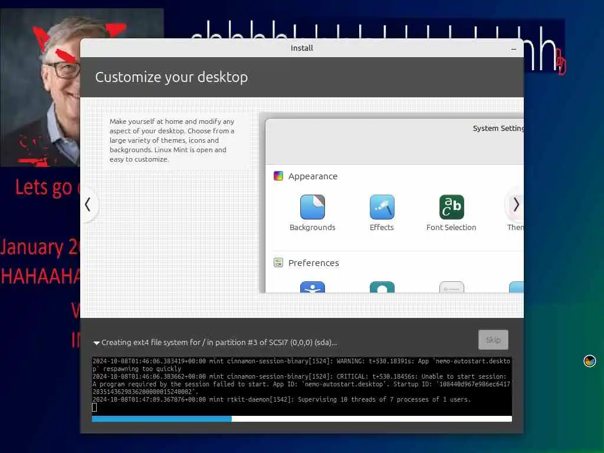Go to previous slide with left arrow

click(88, 205)
